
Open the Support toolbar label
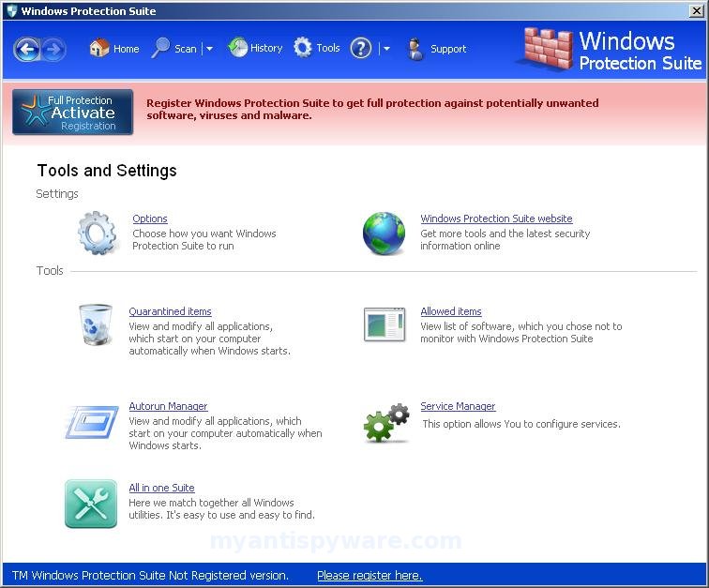(448, 49)
